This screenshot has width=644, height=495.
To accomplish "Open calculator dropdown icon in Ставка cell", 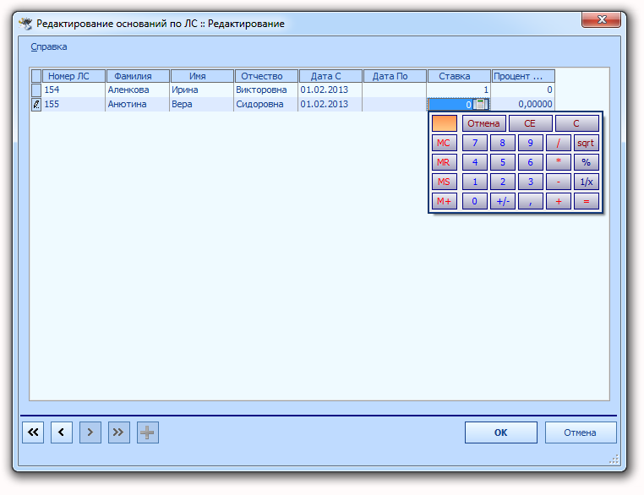I will click(x=480, y=104).
